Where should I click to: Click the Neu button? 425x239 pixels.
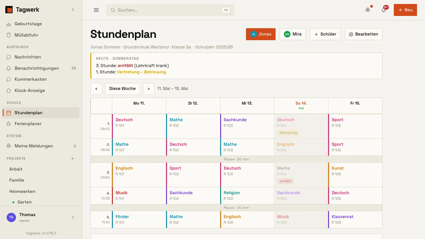405,10
